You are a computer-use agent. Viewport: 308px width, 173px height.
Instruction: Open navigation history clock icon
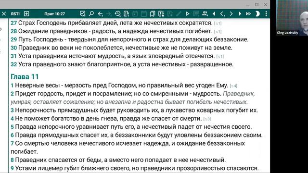click(117, 14)
